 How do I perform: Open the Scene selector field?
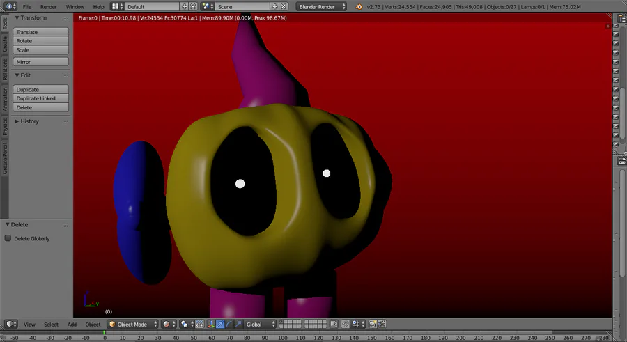point(242,6)
